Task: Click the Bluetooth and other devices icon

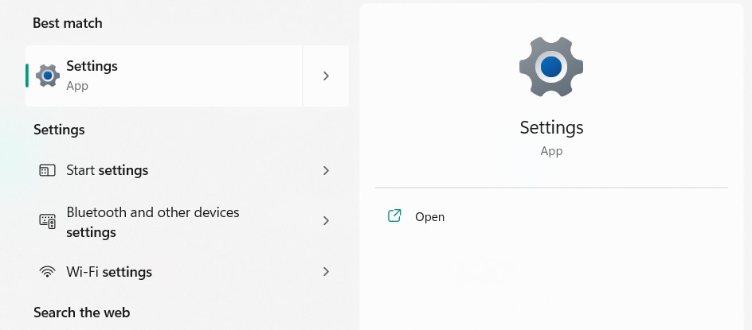Action: (48, 221)
